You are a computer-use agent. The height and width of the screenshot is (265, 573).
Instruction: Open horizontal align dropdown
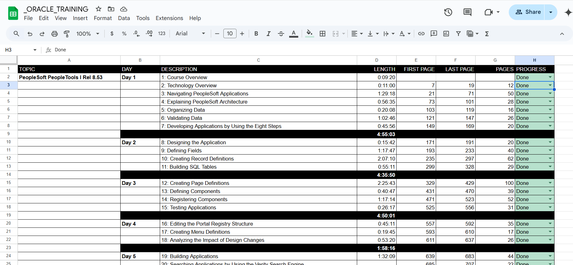point(357,33)
